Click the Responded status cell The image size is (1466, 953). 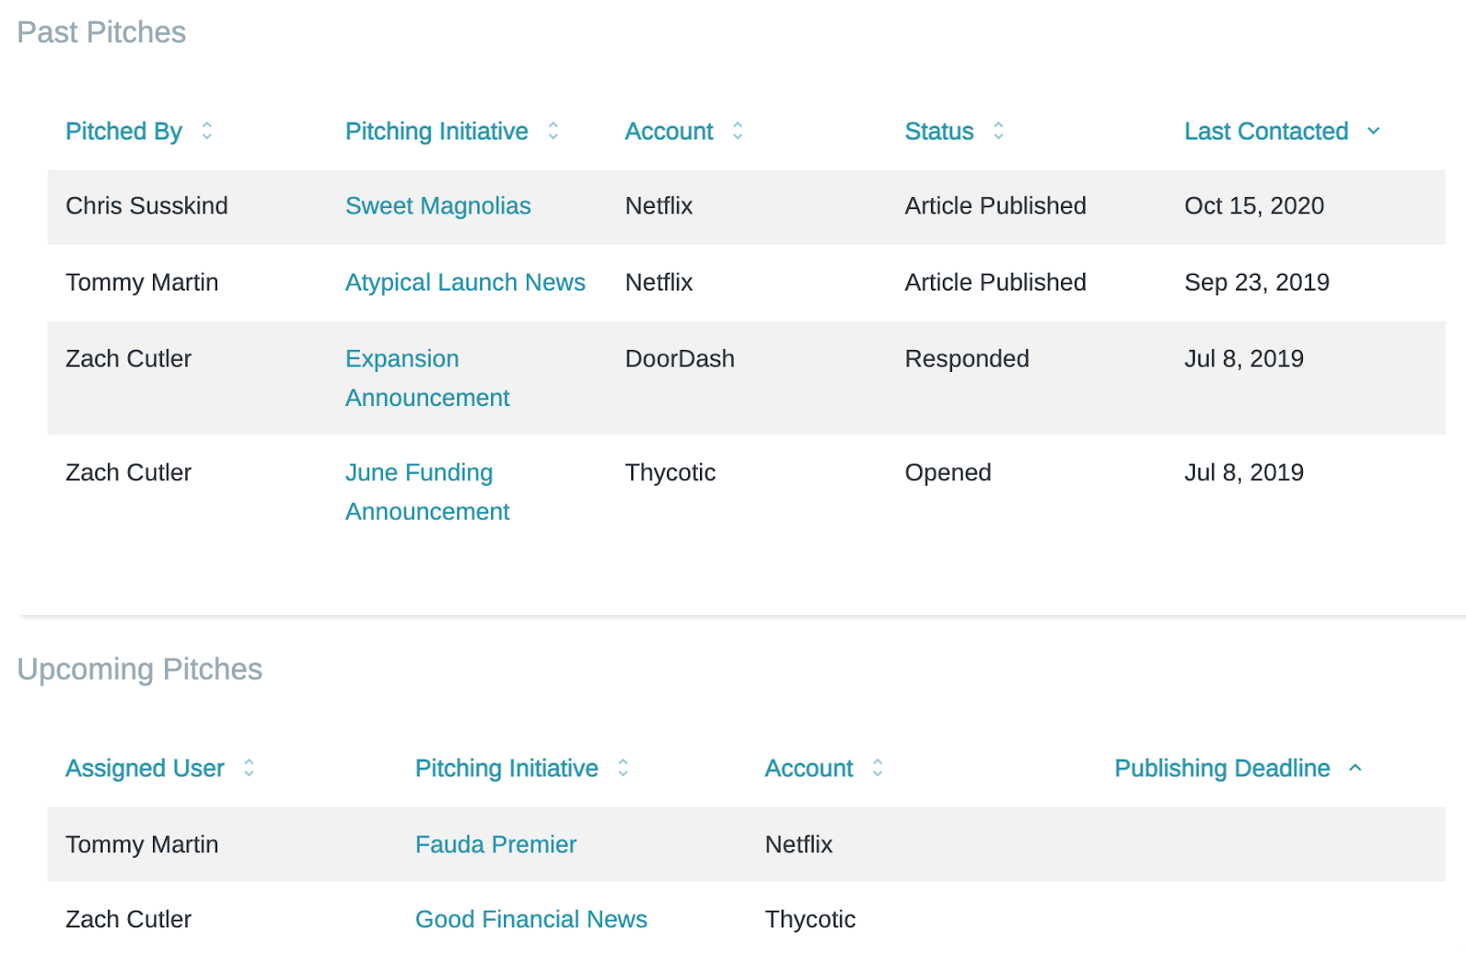coord(968,358)
